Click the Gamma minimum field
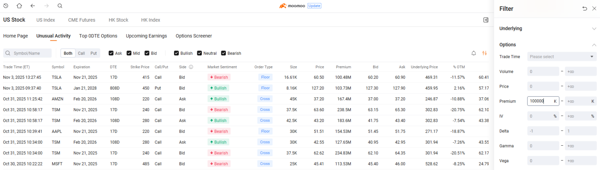Image resolution: width=600 pixels, height=170 pixels. pyautogui.click(x=543, y=146)
